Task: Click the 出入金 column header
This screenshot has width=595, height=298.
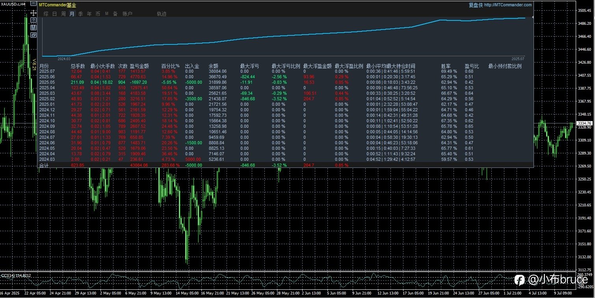Action: coord(192,66)
